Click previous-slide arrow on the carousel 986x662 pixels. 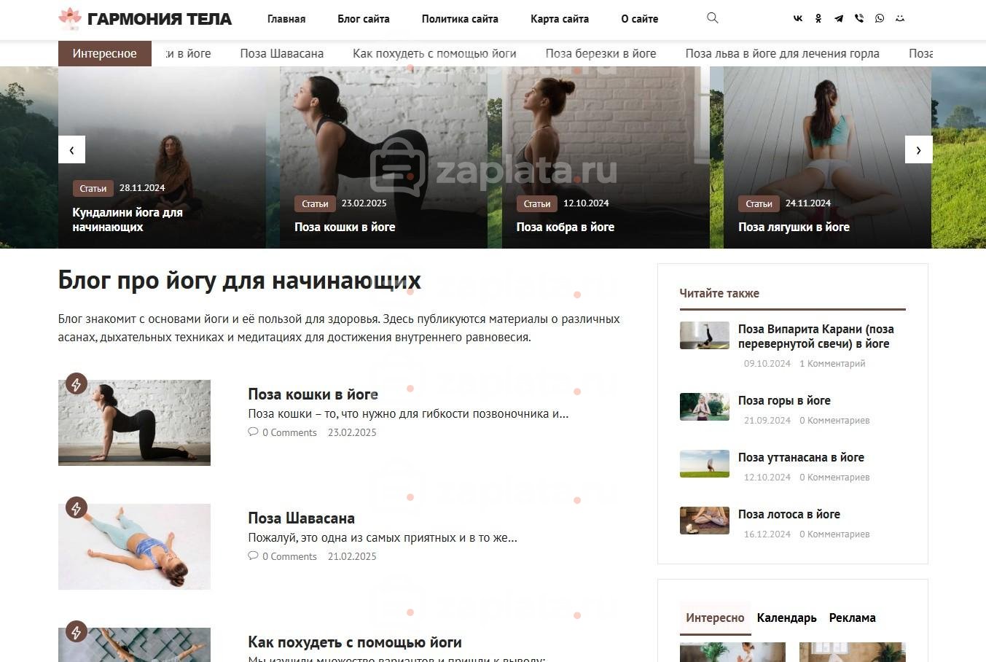[71, 149]
